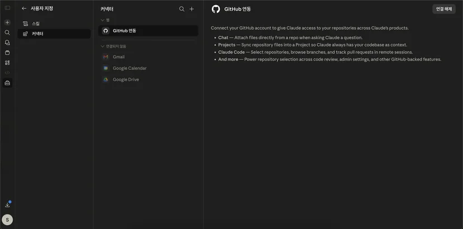Select GitHub 연동 in connector list

(x=148, y=31)
